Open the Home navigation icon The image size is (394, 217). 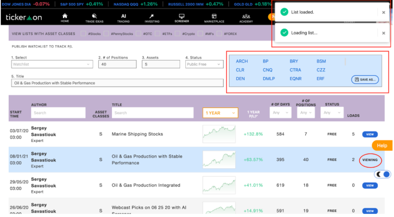tap(65, 18)
